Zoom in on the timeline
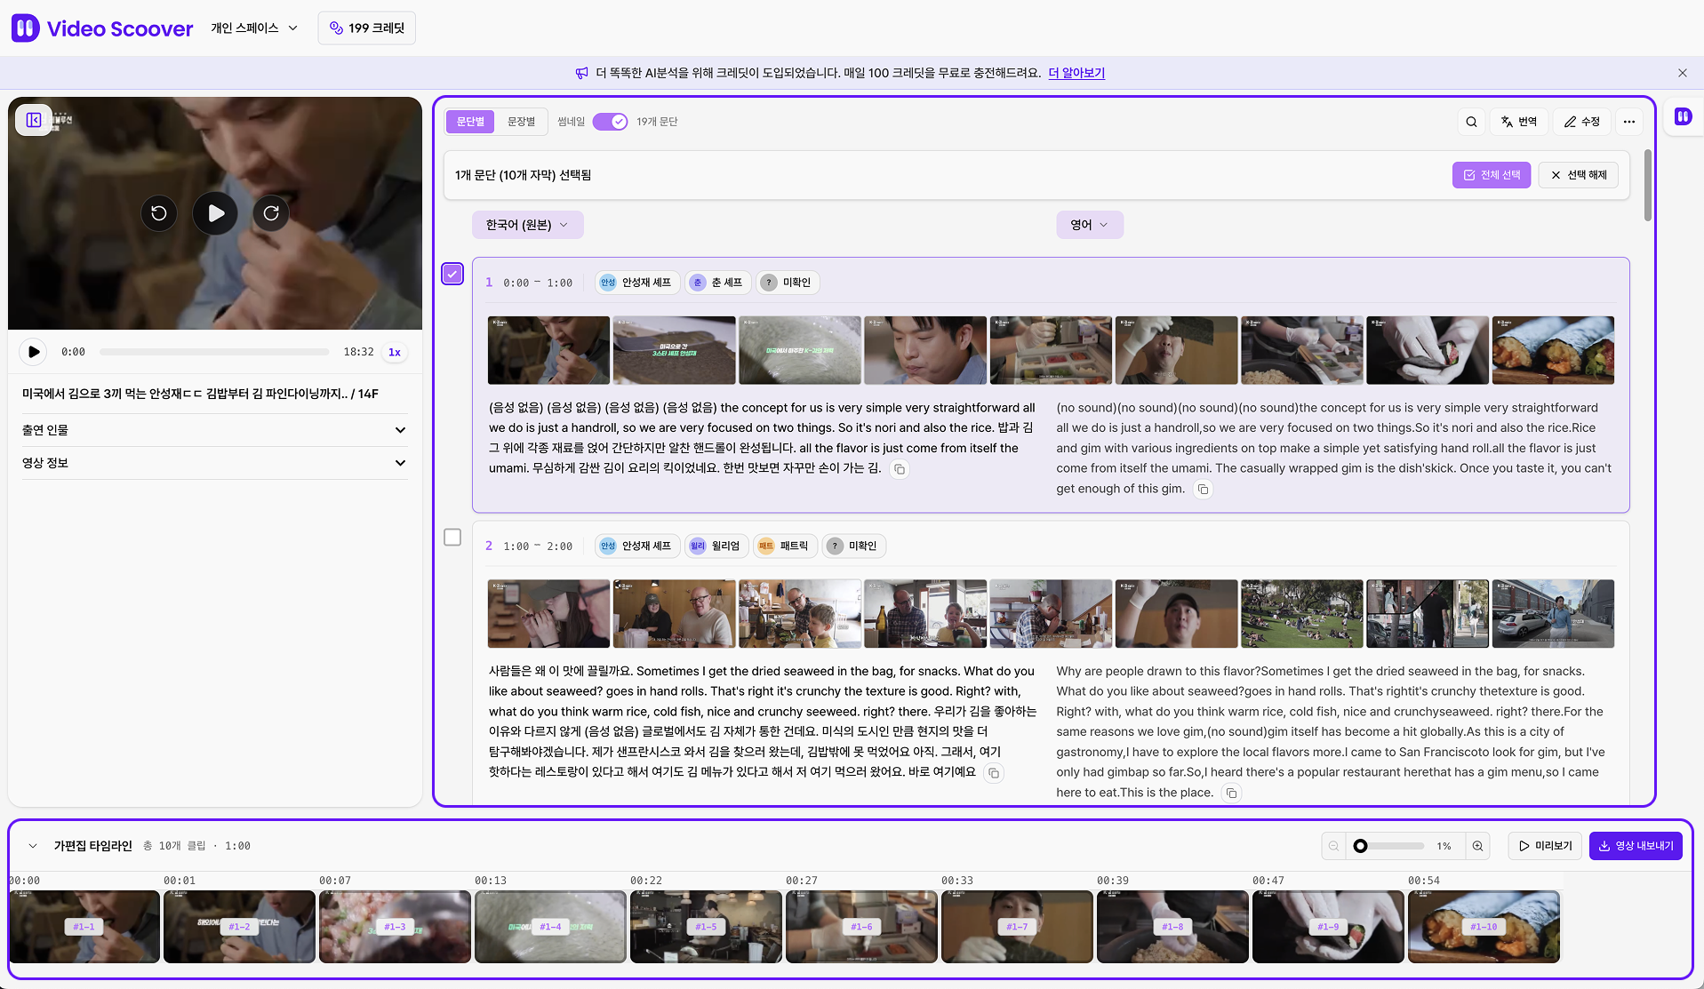Viewport: 1704px width, 989px height. click(x=1477, y=846)
